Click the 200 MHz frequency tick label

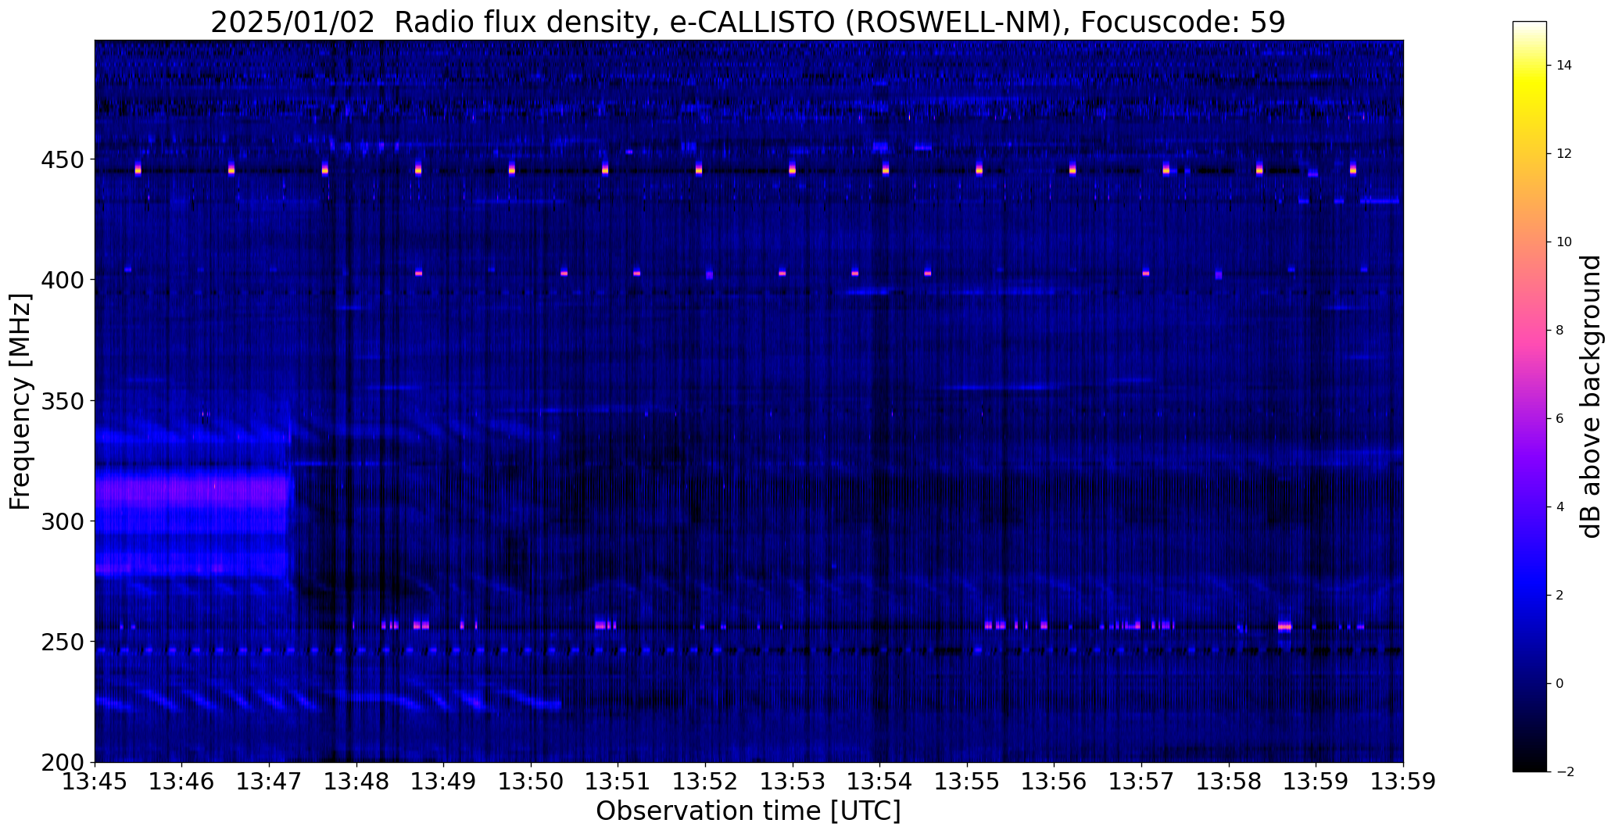[62, 762]
